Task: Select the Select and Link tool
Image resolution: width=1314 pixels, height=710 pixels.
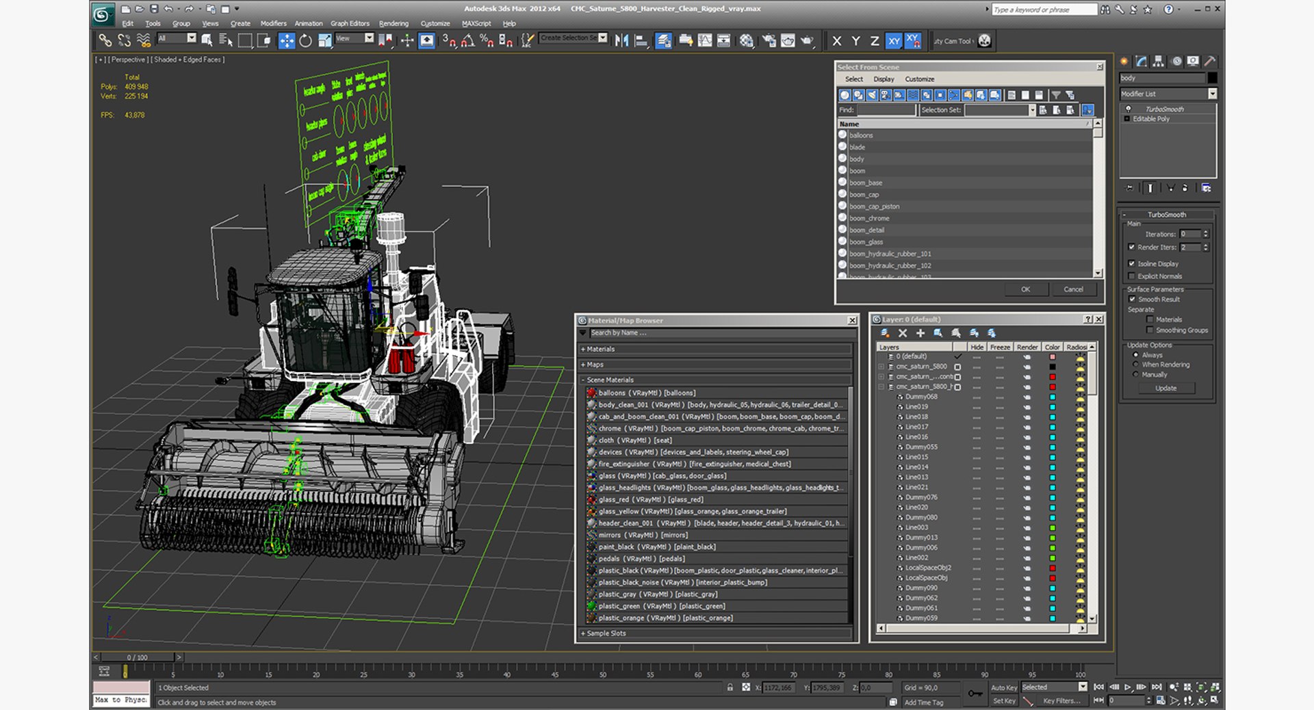Action: [x=105, y=40]
